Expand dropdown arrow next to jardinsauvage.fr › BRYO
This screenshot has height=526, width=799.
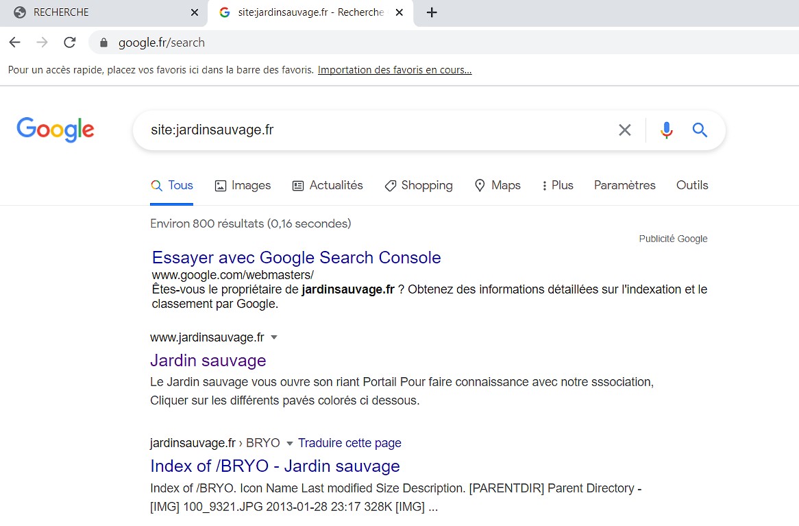289,443
